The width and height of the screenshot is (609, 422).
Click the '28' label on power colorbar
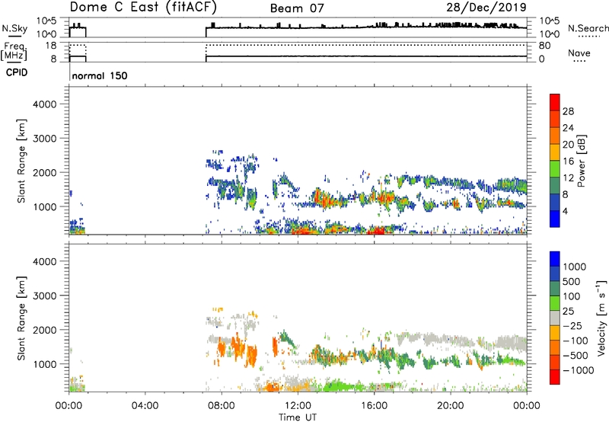click(x=568, y=111)
